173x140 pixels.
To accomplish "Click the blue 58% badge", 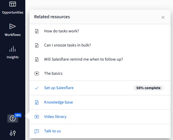I will 18,115.
